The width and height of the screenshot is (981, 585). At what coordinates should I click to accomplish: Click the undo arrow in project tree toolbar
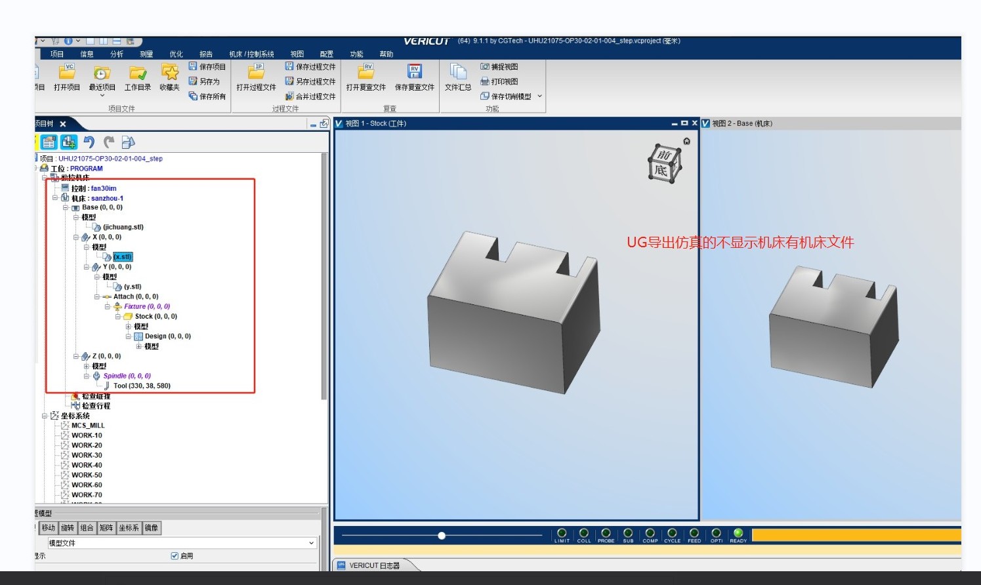click(89, 142)
